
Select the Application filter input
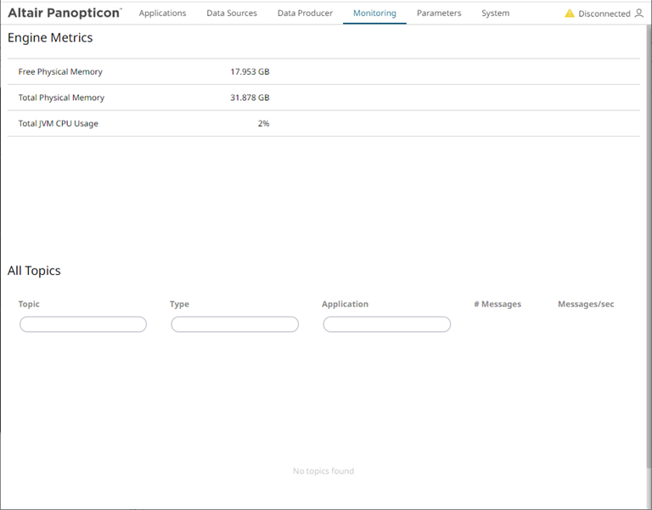coord(386,324)
